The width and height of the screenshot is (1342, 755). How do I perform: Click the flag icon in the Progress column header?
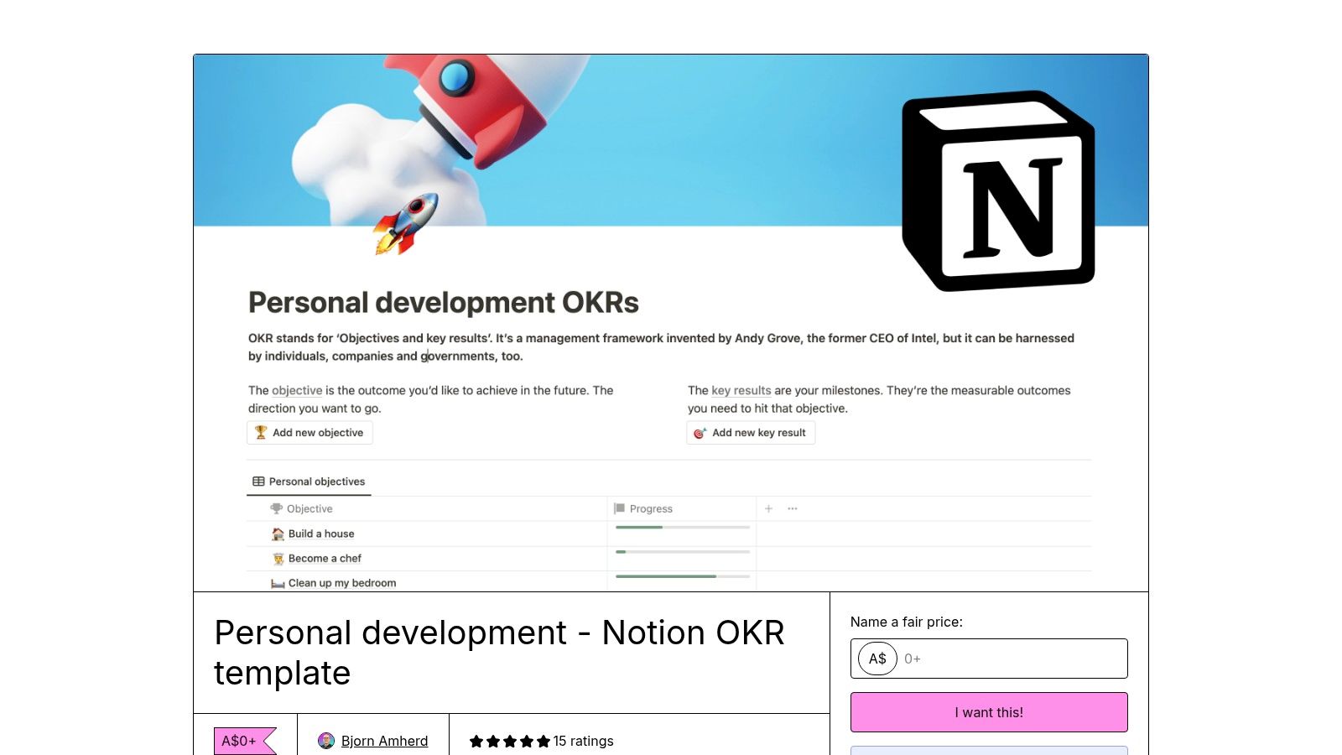(x=619, y=508)
